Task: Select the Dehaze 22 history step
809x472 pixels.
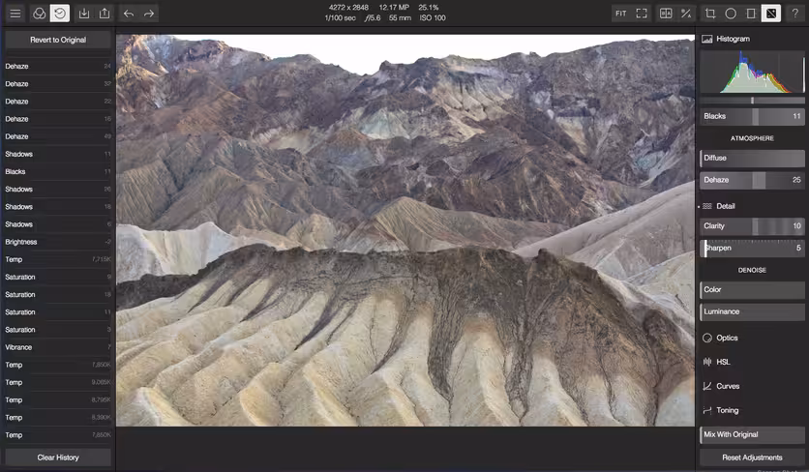Action: click(x=58, y=102)
